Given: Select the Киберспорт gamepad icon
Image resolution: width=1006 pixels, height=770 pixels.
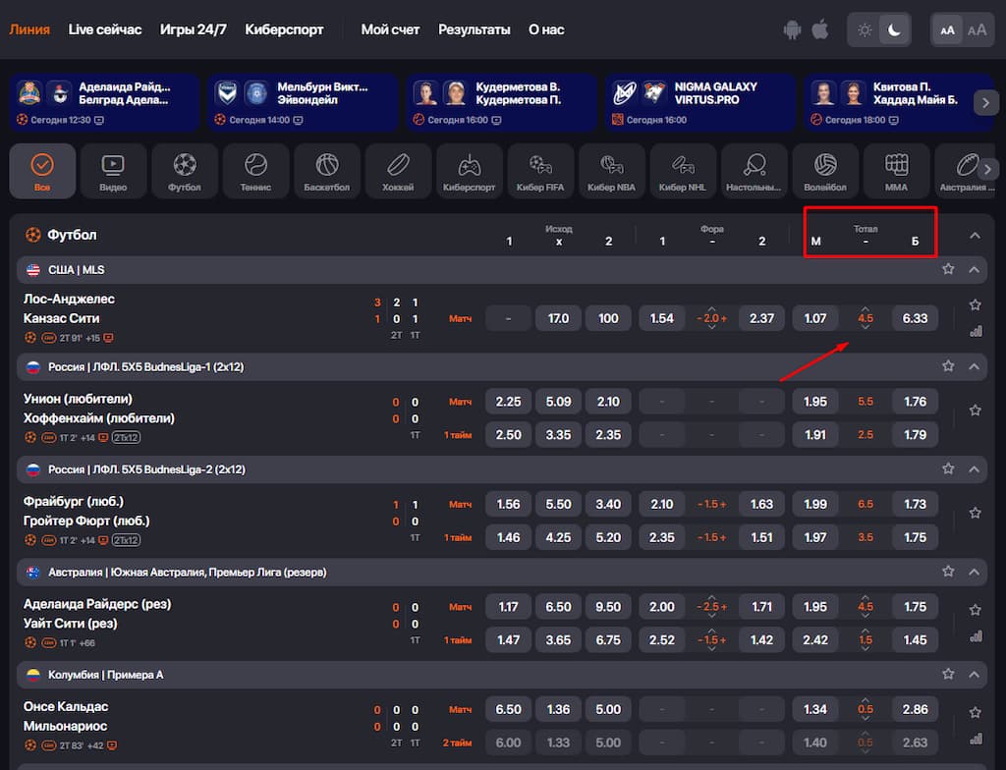Looking at the screenshot, I should pyautogui.click(x=469, y=171).
